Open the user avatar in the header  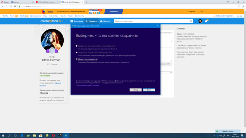(200, 21)
